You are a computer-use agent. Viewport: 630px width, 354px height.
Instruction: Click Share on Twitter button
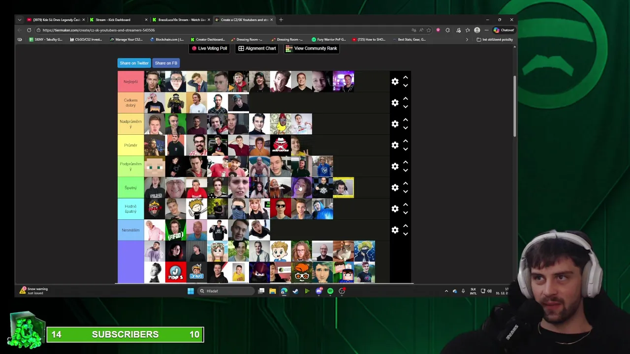(x=134, y=63)
